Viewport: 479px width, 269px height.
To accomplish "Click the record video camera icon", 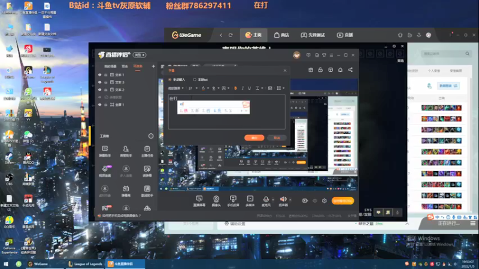I will tap(305, 201).
